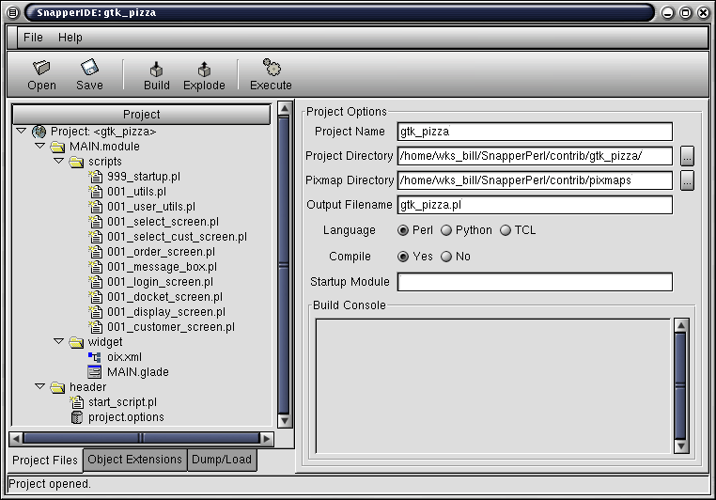Click the Build Console text area
Viewport: 716px width, 500px height.
(x=493, y=386)
